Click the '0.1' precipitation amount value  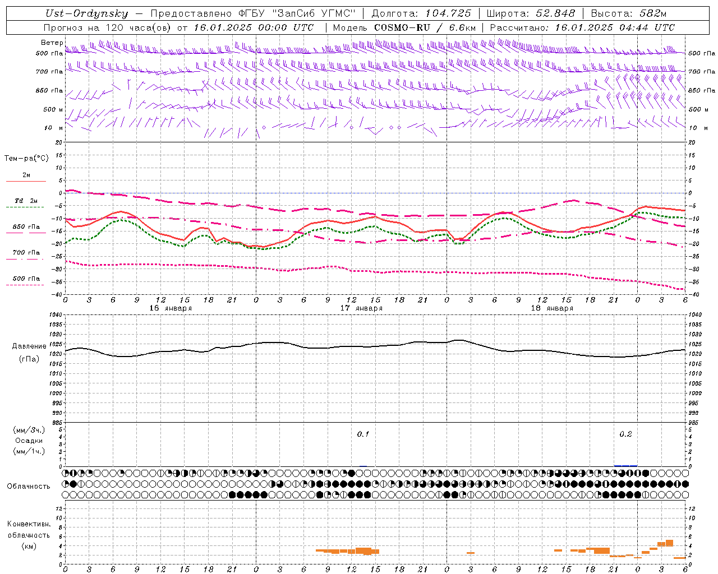click(363, 434)
